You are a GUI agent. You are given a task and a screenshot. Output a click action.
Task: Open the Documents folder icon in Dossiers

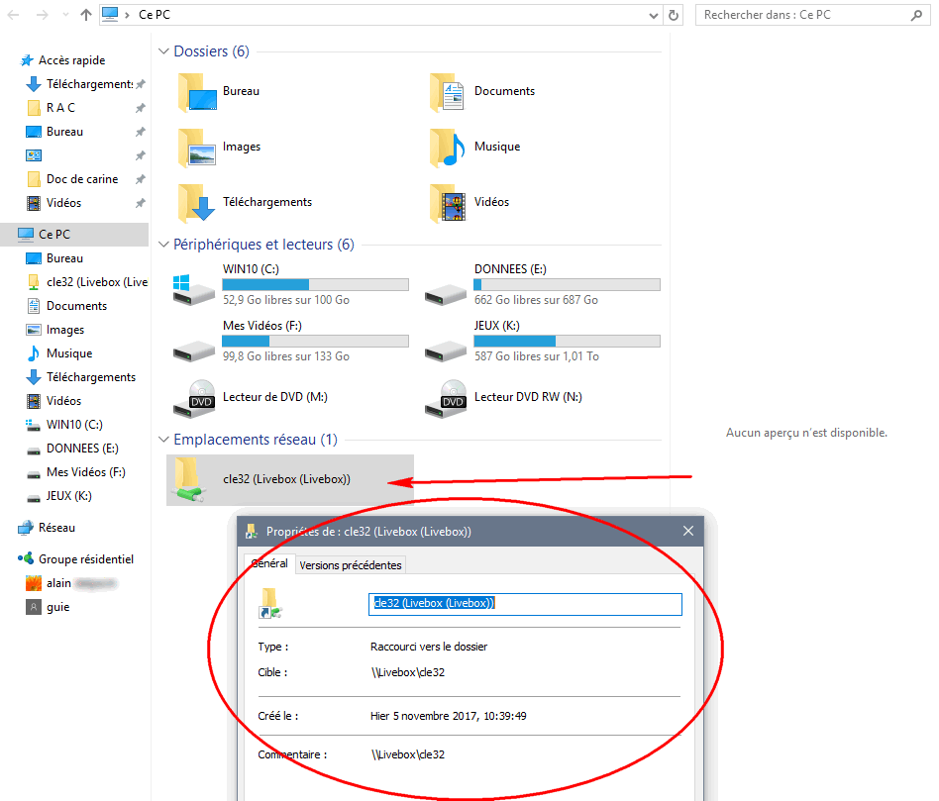point(448,92)
